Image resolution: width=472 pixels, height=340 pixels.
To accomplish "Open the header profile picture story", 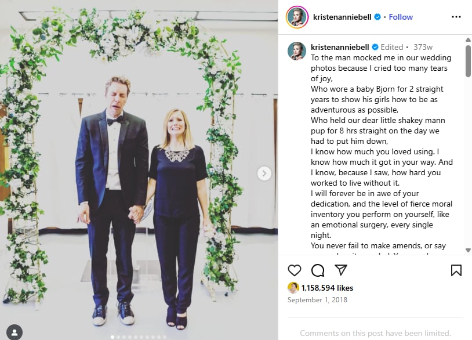I will click(x=297, y=17).
